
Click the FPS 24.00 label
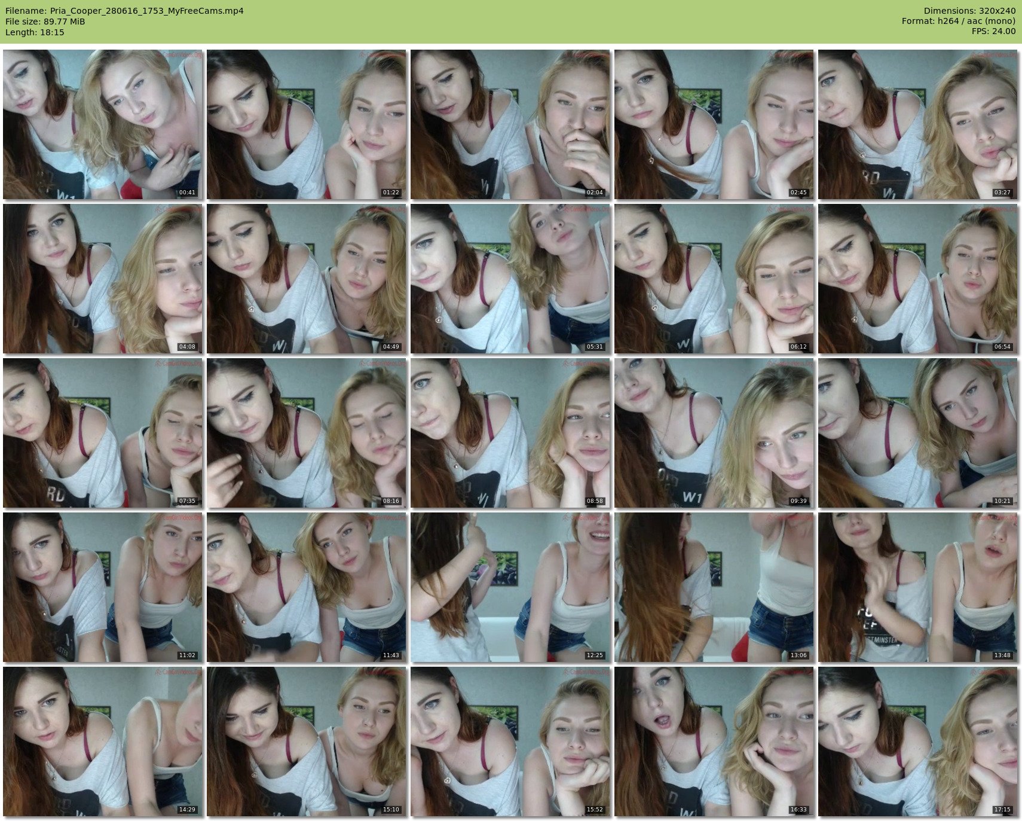tap(993, 31)
